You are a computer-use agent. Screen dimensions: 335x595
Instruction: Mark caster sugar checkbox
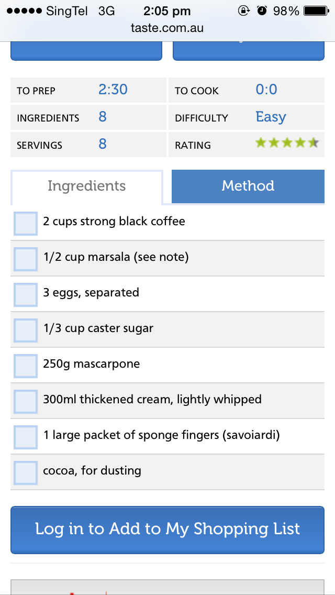pos(25,330)
